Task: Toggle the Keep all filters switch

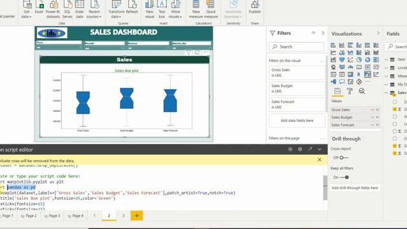Action: pos(344,177)
